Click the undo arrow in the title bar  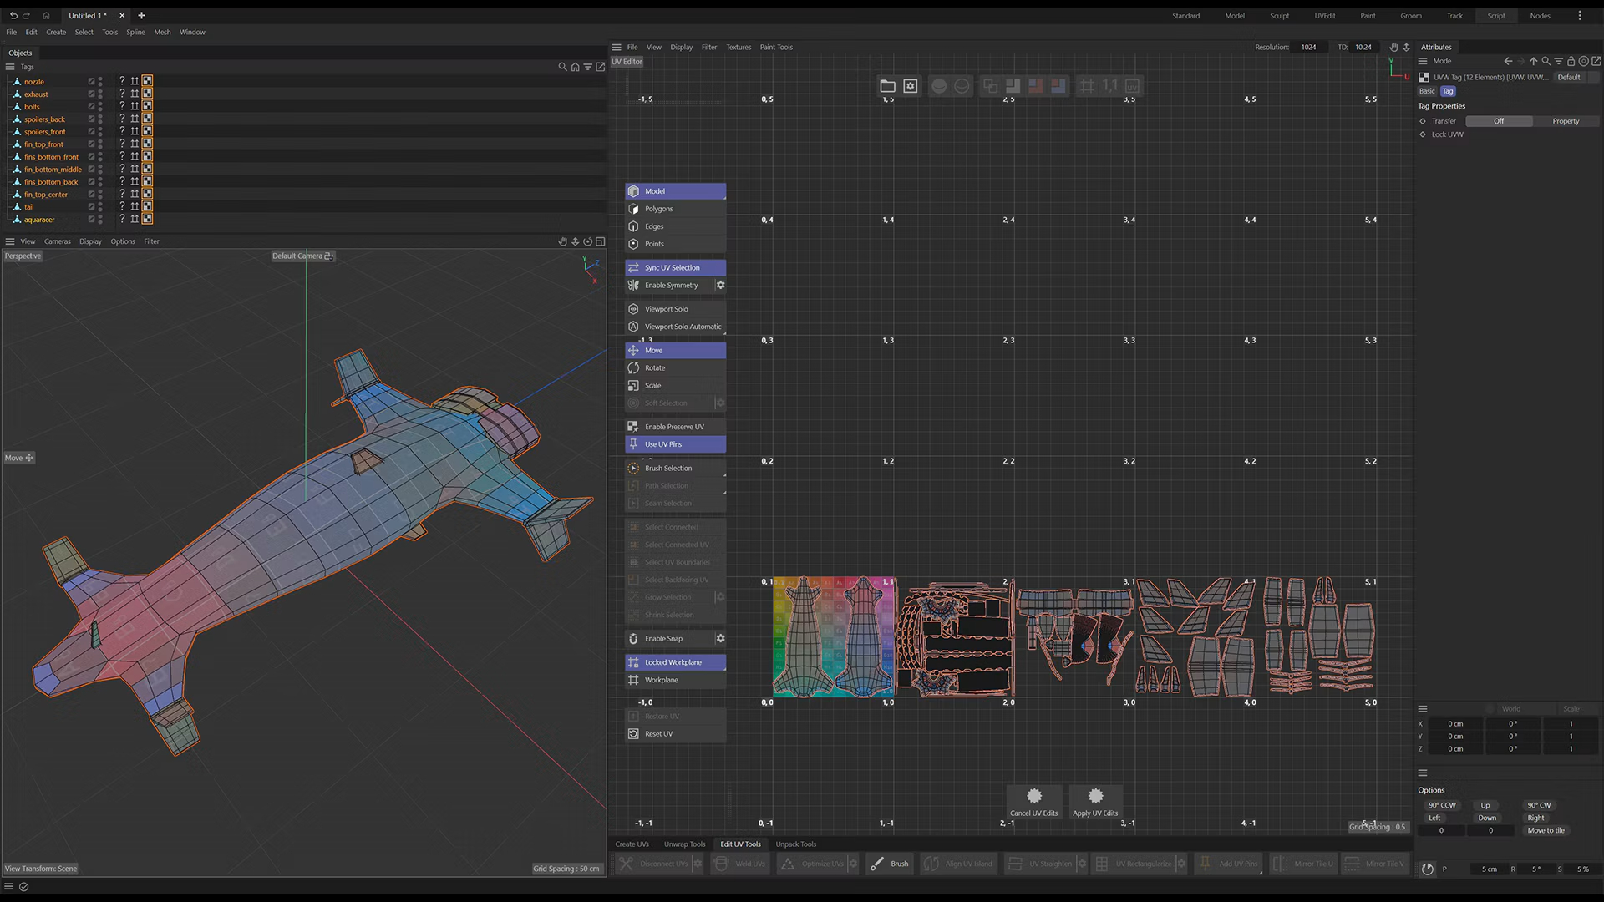[x=13, y=16]
